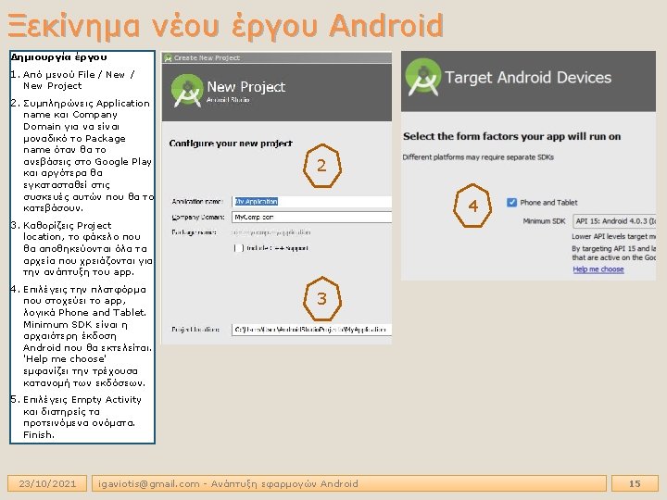This screenshot has width=667, height=500.
Task: Click the slide number 15 in footer
Action: pyautogui.click(x=635, y=483)
